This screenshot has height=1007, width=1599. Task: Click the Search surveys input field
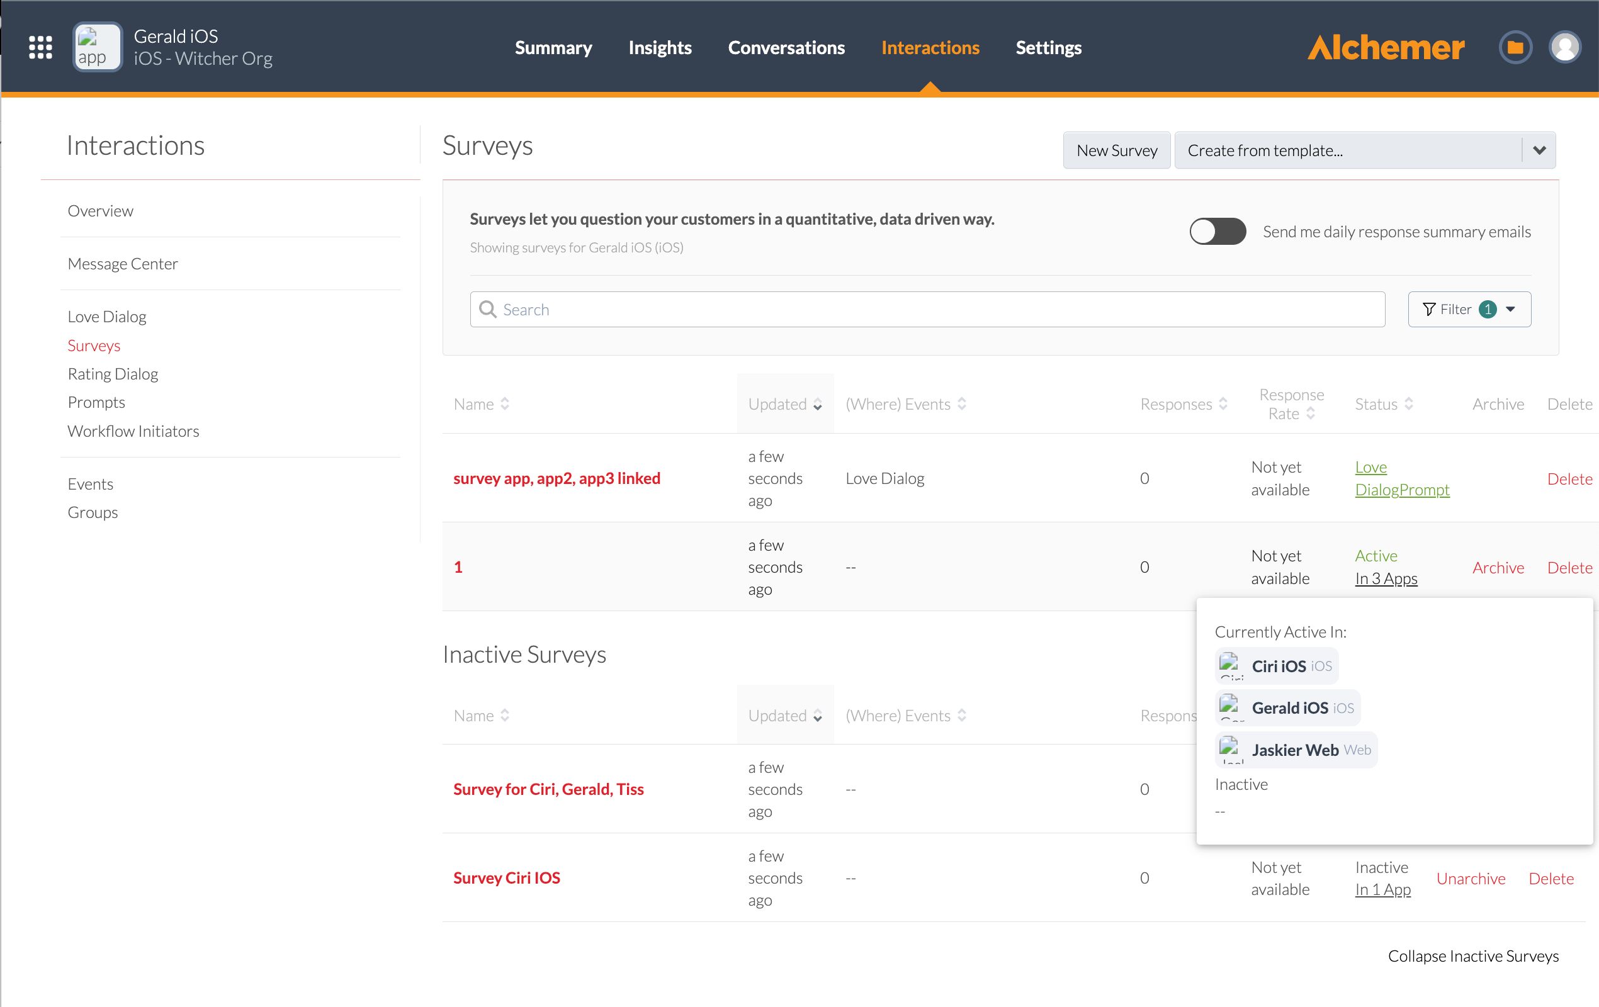(930, 309)
